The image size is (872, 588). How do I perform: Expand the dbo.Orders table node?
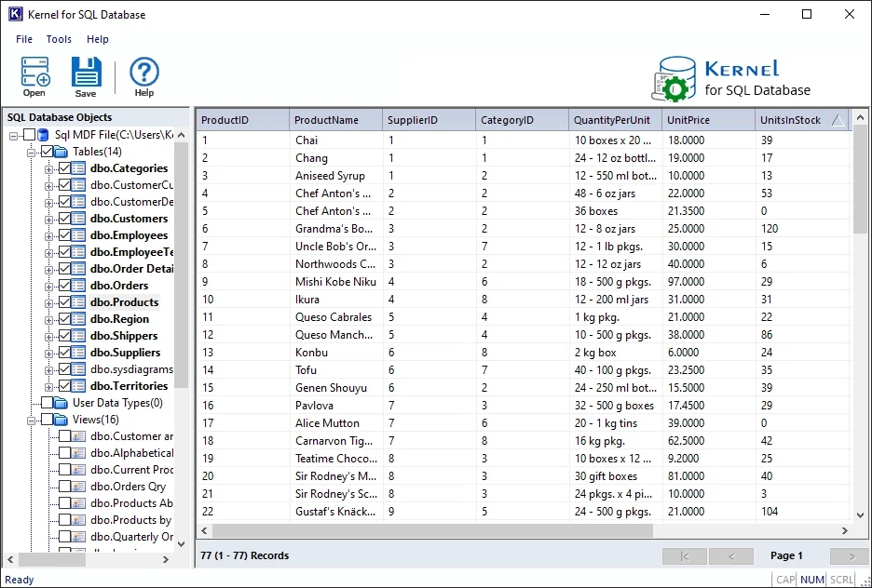[x=49, y=287]
